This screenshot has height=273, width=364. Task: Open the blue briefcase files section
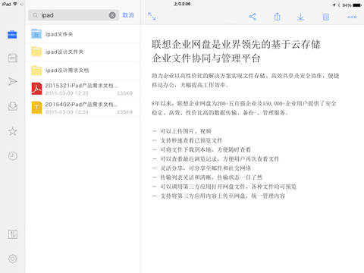12,34
